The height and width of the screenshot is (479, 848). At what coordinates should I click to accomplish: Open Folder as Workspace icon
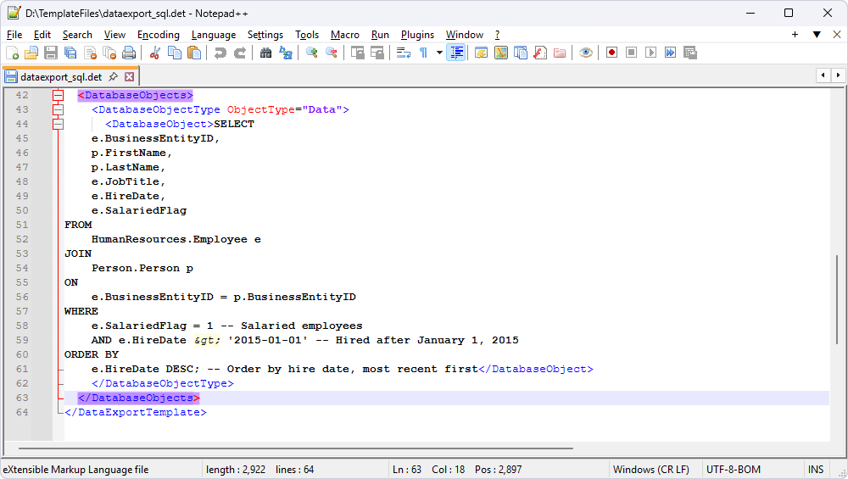[559, 53]
